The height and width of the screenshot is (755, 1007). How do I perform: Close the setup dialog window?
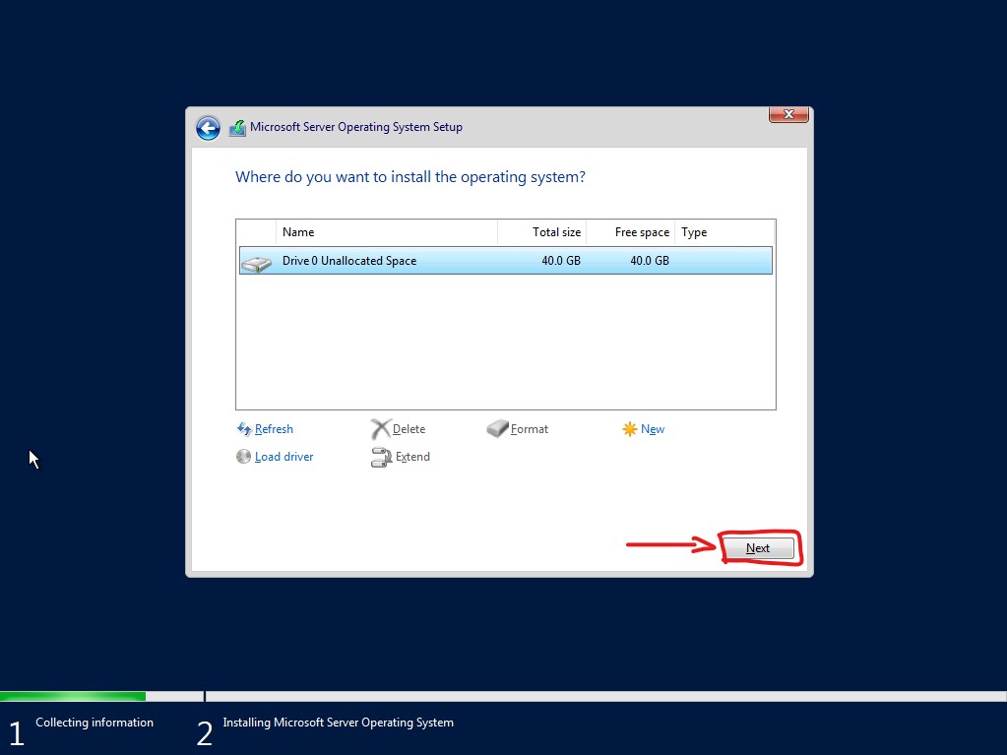coord(788,114)
